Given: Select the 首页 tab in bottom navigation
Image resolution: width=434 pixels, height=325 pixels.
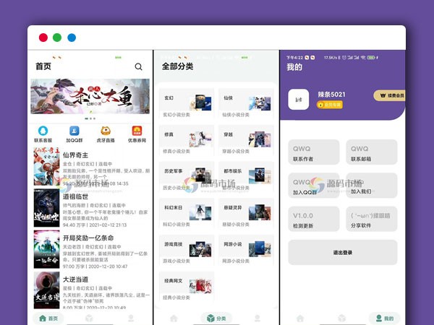Looking at the screenshot, I should pos(49,318).
